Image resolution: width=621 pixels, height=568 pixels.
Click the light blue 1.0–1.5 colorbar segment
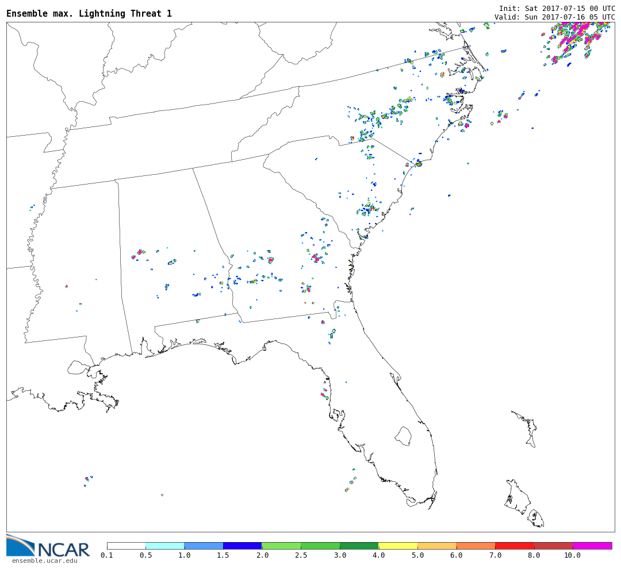pyautogui.click(x=204, y=546)
